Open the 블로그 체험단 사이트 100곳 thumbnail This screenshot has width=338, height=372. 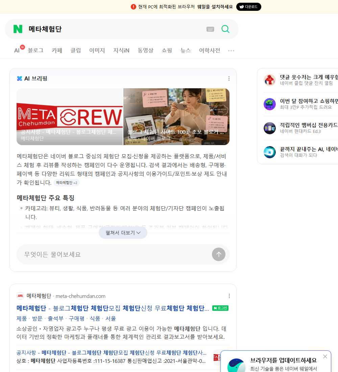(176, 116)
